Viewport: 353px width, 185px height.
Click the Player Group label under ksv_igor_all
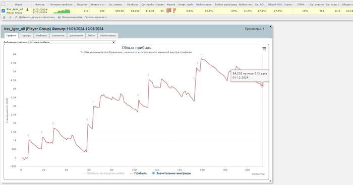click(x=15, y=13)
